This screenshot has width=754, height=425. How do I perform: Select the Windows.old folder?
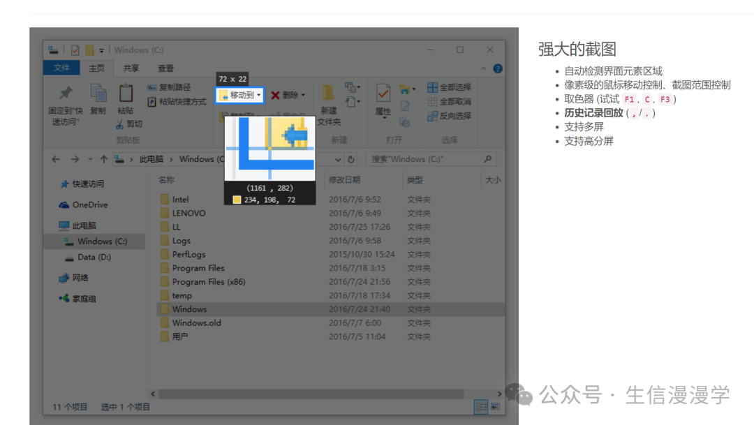pos(191,323)
